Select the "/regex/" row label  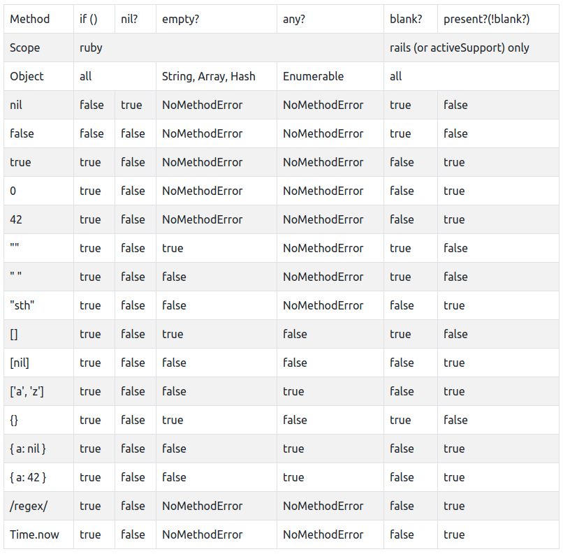[x=29, y=506]
